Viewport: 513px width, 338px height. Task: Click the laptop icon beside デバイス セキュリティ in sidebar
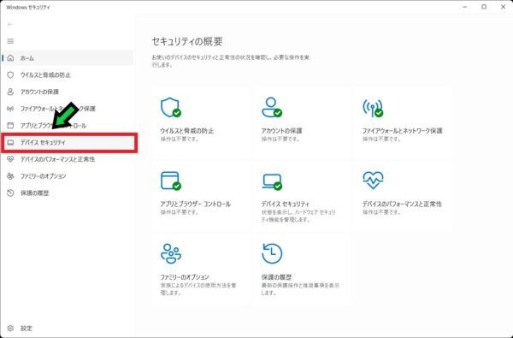pos(10,142)
